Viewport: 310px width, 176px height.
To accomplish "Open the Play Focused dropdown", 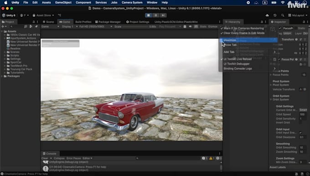I will tap(170, 26).
